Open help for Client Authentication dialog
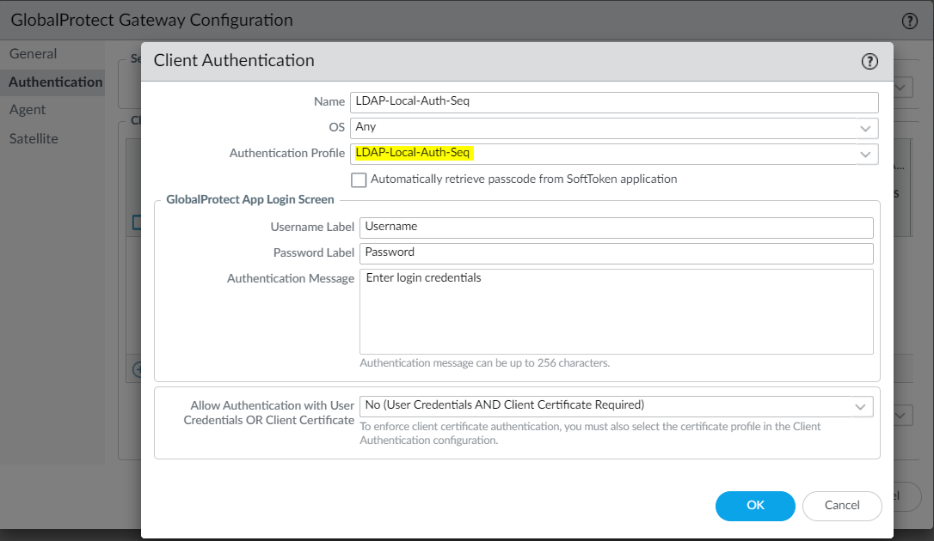Screen dimensions: 934x541 point(869,61)
